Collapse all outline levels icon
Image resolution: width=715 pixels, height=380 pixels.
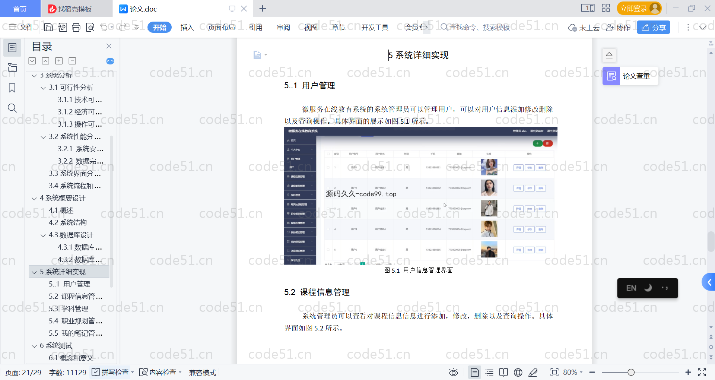[x=32, y=61]
